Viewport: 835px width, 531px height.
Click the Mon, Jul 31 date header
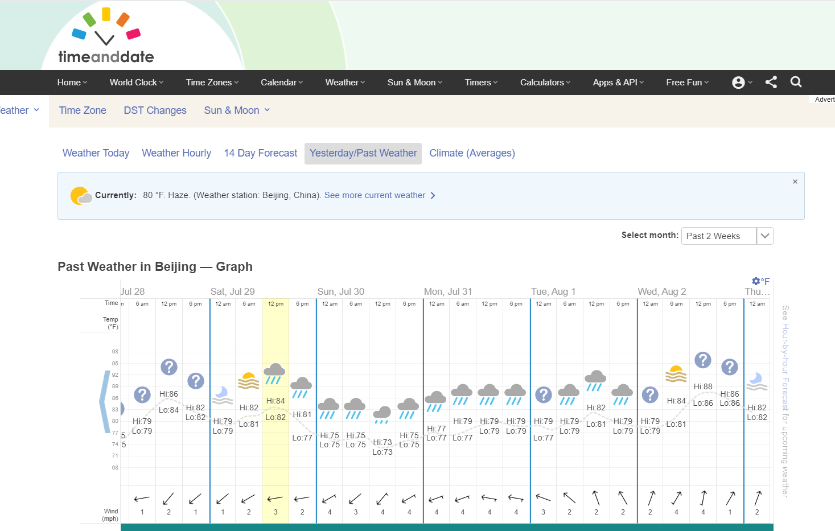pos(448,291)
